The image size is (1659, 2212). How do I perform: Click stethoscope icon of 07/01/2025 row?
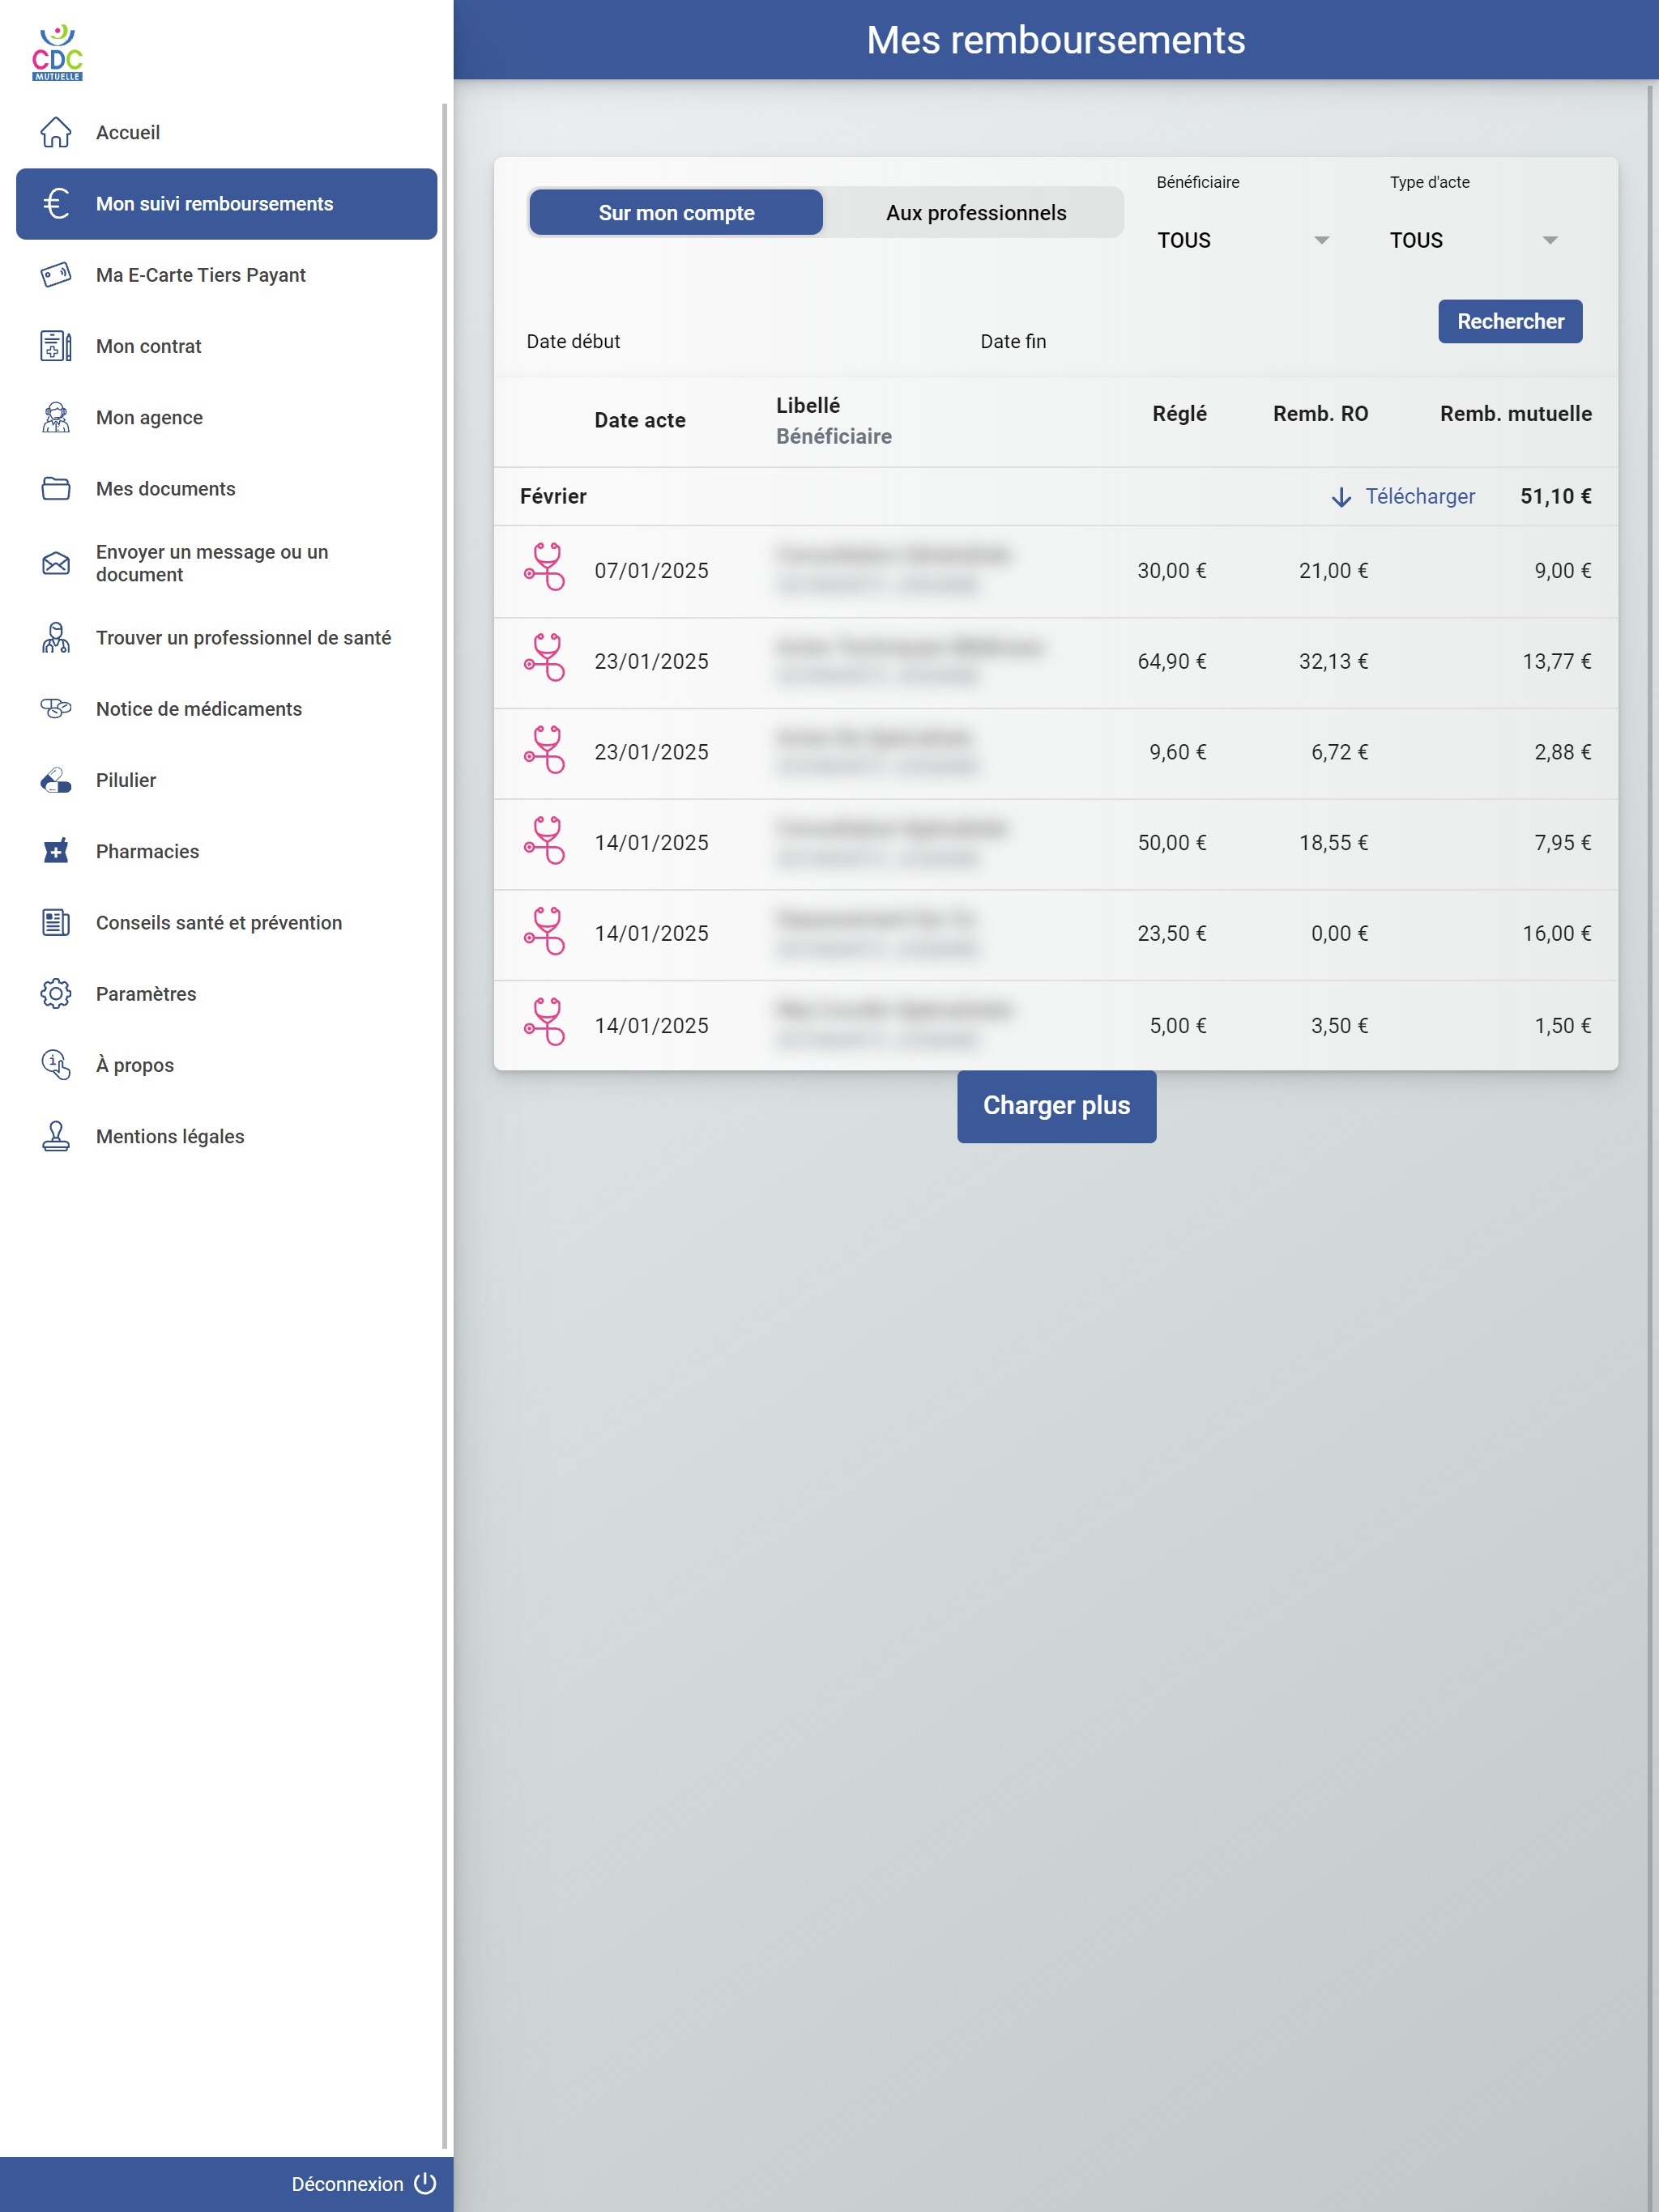tap(544, 567)
